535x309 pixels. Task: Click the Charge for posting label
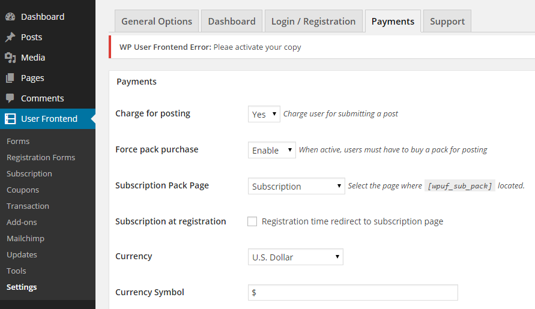click(x=153, y=113)
